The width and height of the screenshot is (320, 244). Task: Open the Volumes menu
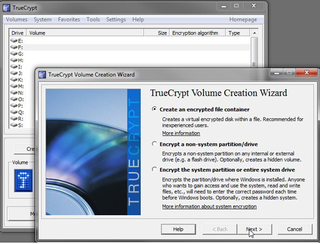pyautogui.click(x=17, y=20)
